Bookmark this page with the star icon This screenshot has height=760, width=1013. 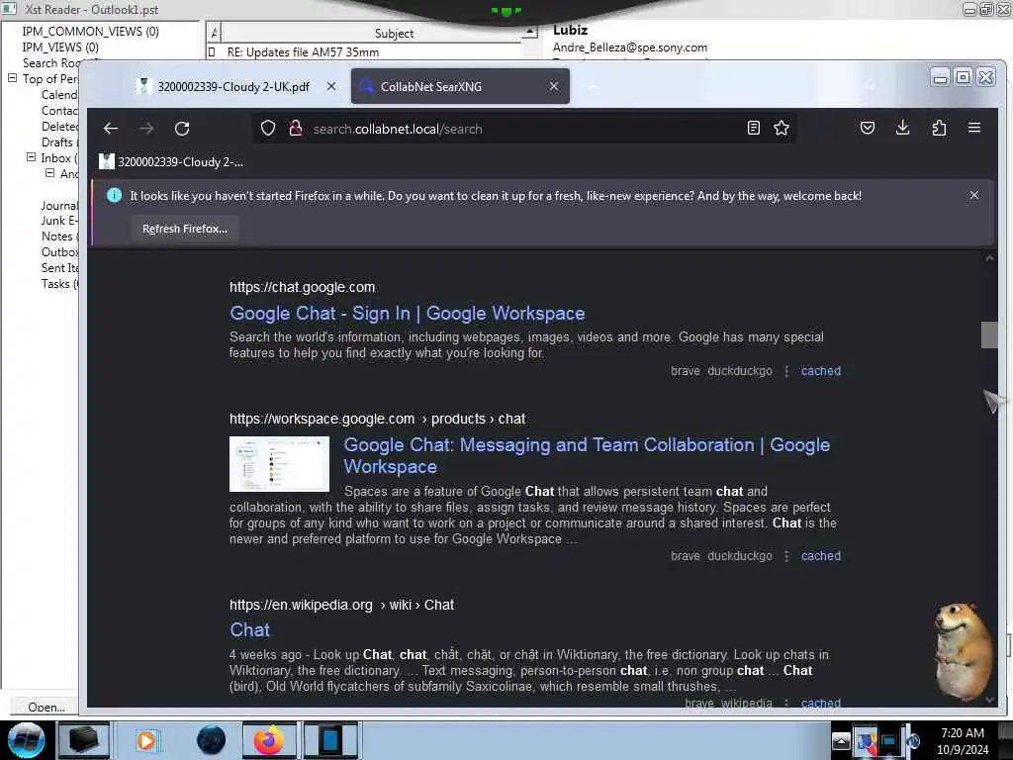coord(782,128)
